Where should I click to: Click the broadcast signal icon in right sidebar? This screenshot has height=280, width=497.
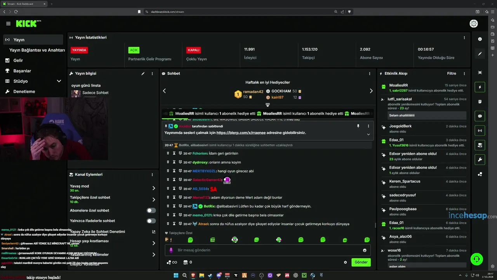[480, 131]
